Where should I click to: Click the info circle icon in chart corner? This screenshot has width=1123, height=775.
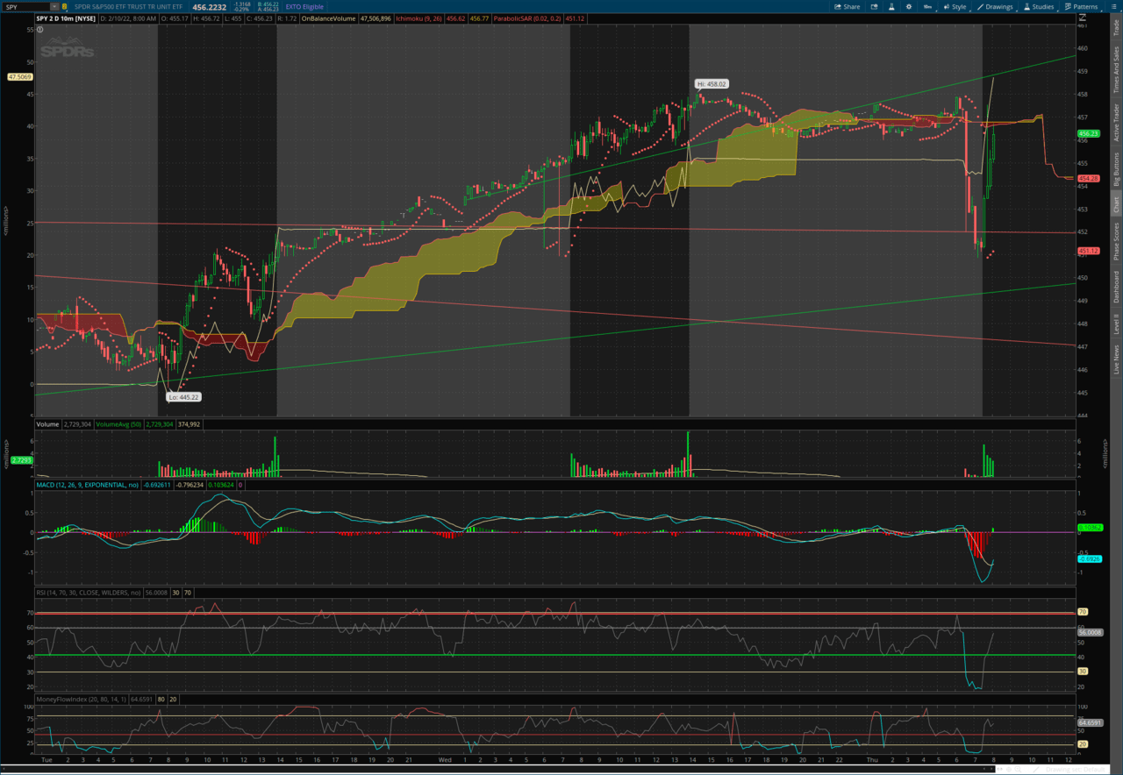(x=40, y=29)
